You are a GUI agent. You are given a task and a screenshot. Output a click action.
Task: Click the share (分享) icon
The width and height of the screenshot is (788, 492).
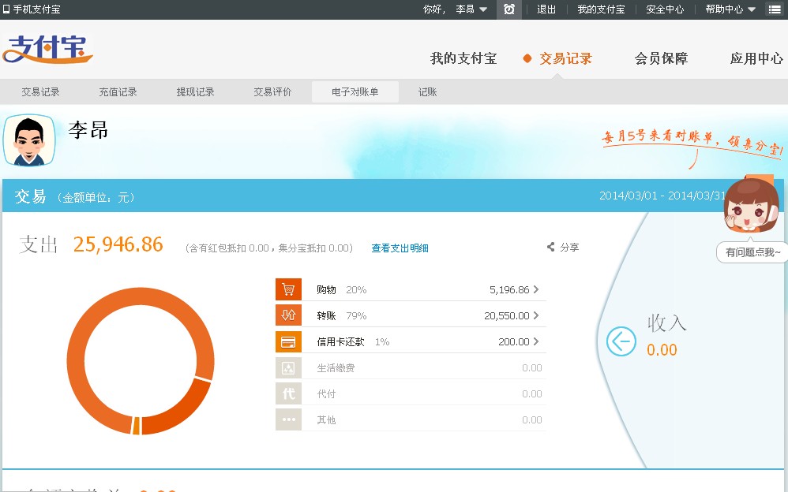550,248
